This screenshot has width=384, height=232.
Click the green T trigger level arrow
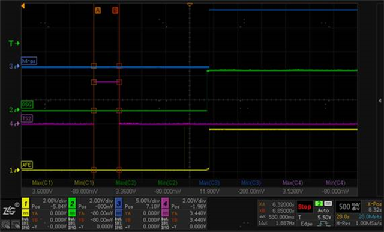14,44
